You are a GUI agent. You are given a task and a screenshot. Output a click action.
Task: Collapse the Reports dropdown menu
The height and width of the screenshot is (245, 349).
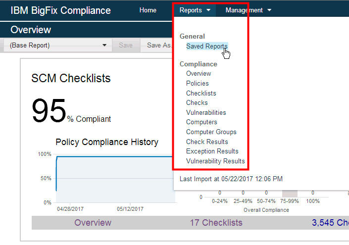[195, 10]
